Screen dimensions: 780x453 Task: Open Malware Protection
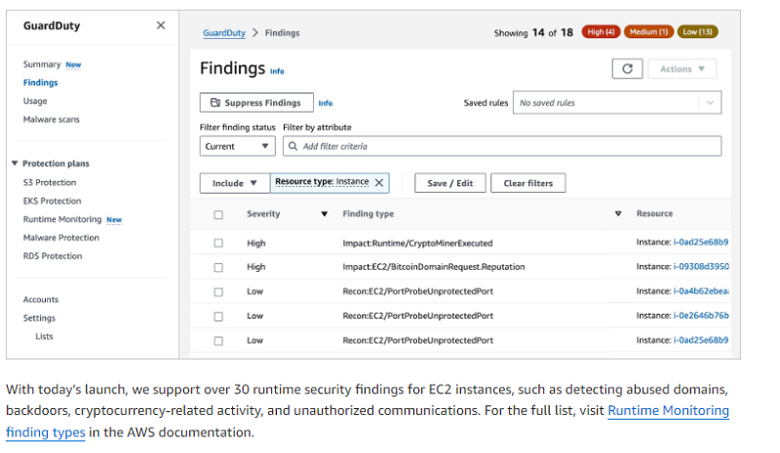tap(60, 238)
